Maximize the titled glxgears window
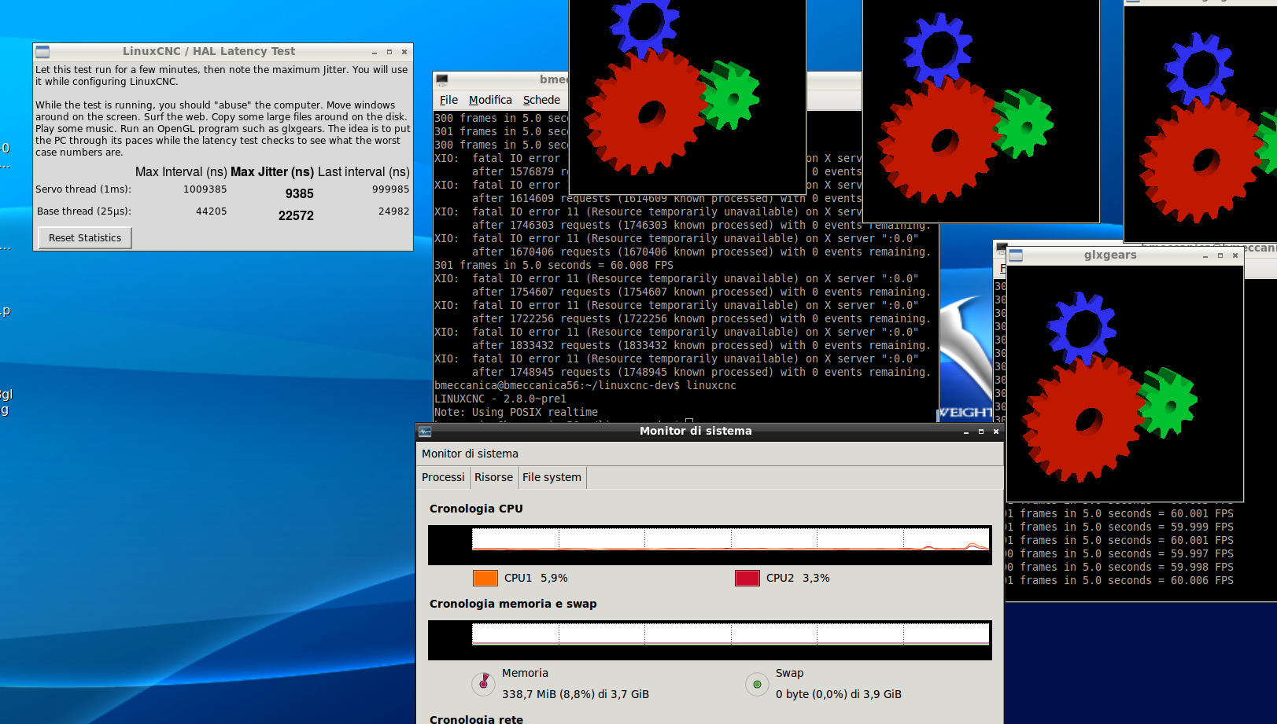Image resolution: width=1277 pixels, height=724 pixels. [1220, 255]
